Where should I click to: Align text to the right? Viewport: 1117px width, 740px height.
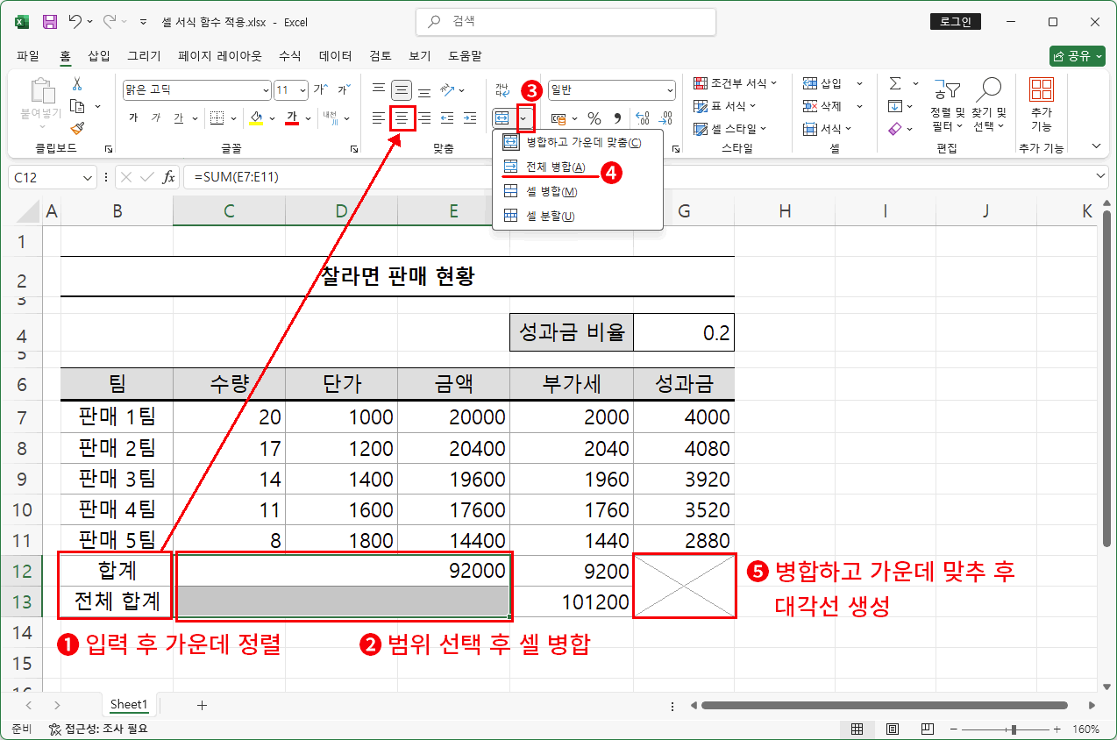point(424,117)
